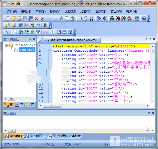Click the find-in-files T binoculars icon
Screen dimensions: 158x149
click(129, 19)
